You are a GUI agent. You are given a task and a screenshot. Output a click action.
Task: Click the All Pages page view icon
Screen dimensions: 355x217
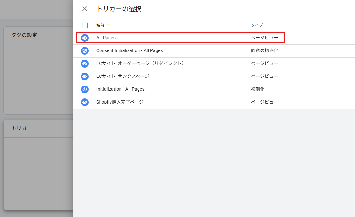pos(85,38)
